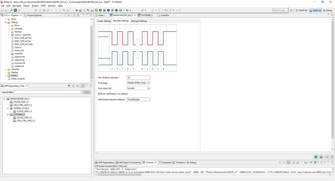Click the Clear button next to search filter
This screenshot has height=181, width=335.
pos(87,92)
